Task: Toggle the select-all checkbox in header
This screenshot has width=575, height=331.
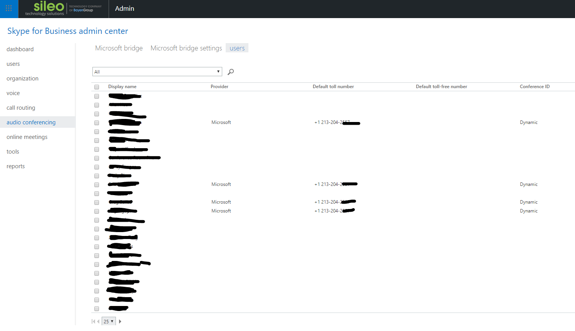Action: coord(97,87)
